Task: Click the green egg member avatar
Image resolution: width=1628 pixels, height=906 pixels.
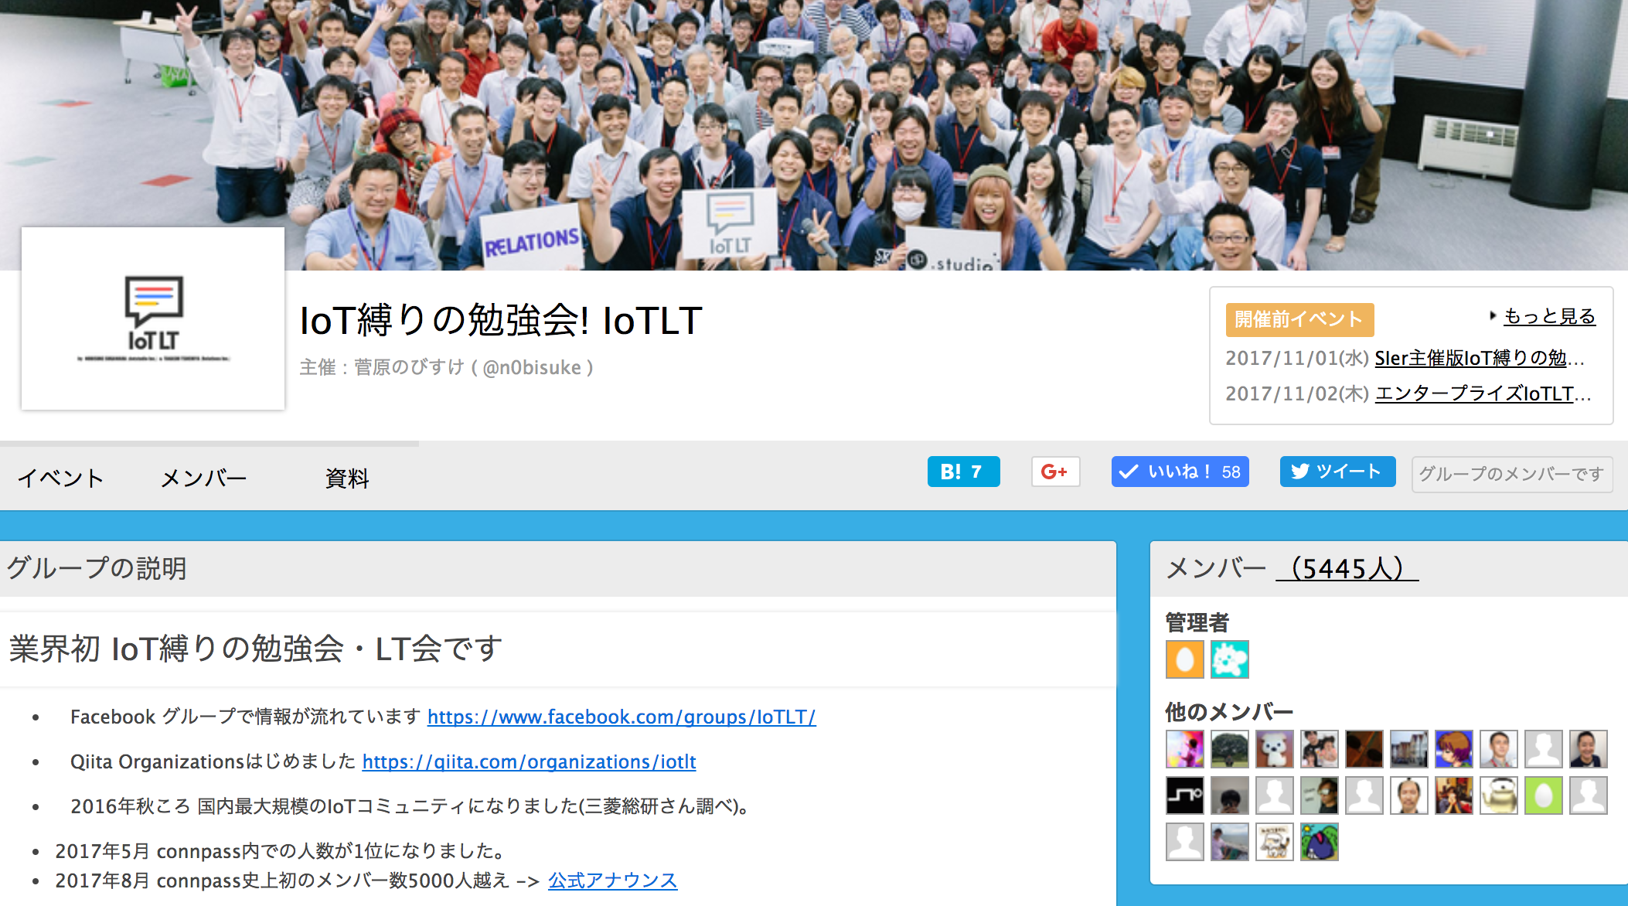Action: (x=1543, y=795)
